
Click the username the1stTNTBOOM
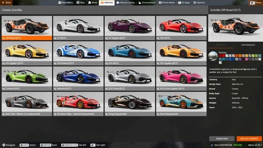click(223, 145)
